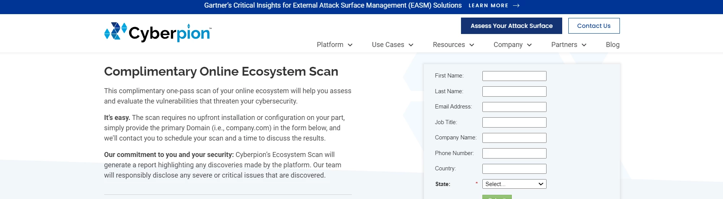The image size is (723, 199).
Task: Open the Resources menu
Action: pyautogui.click(x=449, y=45)
